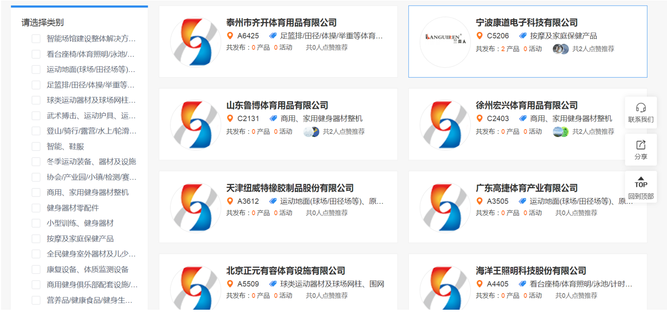Check the 智能场馆建设整体解决方 category
Viewport: 667px width, 313px height.
click(36, 39)
